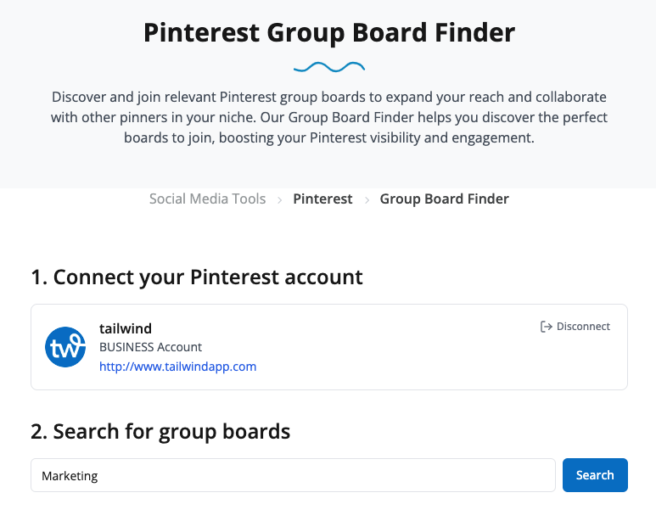Open the tailwindapp.com link
This screenshot has height=532, width=656.
click(177, 367)
